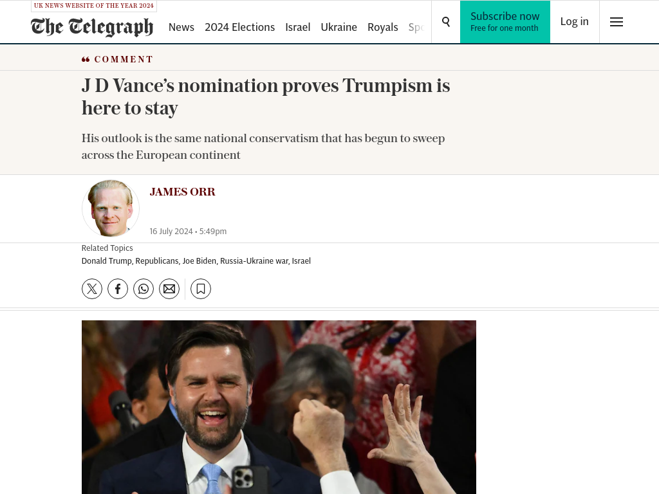Screen dimensions: 659x494
Task: Share article on X (Twitter)
Action: [92, 289]
